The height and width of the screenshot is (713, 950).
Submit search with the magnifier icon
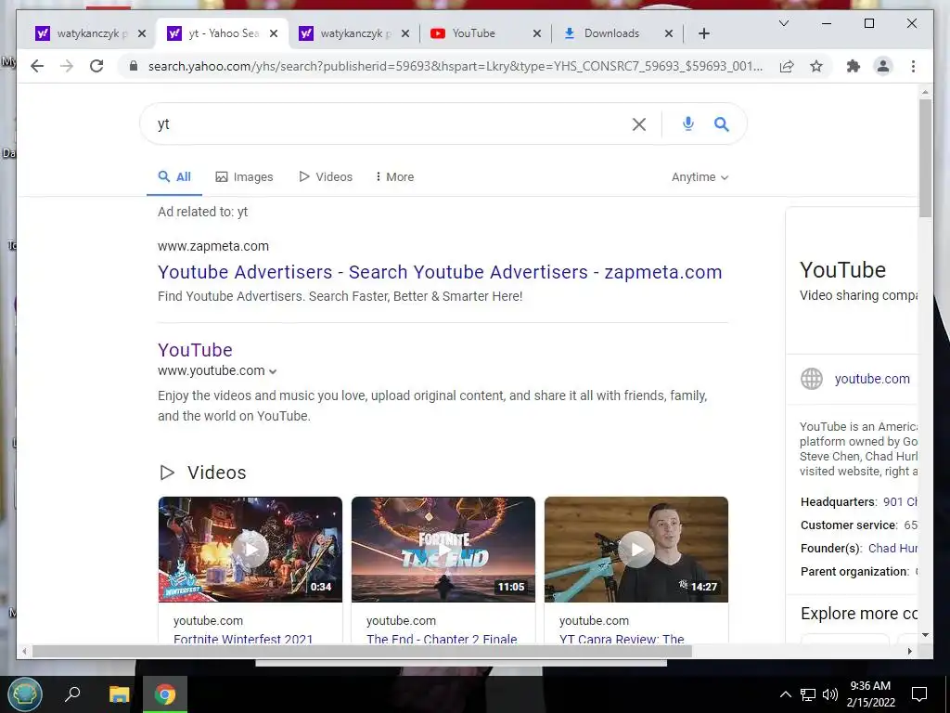[x=721, y=124]
